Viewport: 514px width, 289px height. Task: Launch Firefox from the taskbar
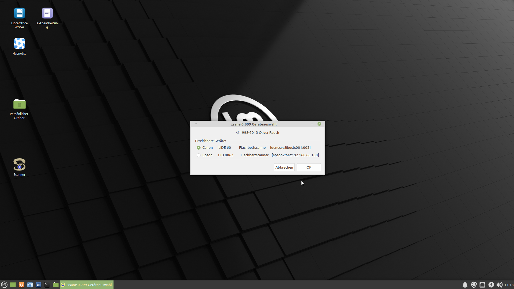(21, 285)
